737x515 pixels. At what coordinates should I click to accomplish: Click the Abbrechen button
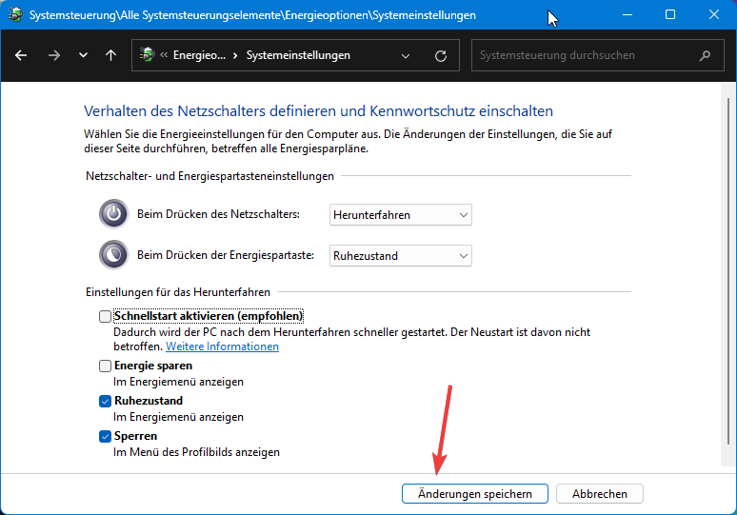tap(599, 494)
